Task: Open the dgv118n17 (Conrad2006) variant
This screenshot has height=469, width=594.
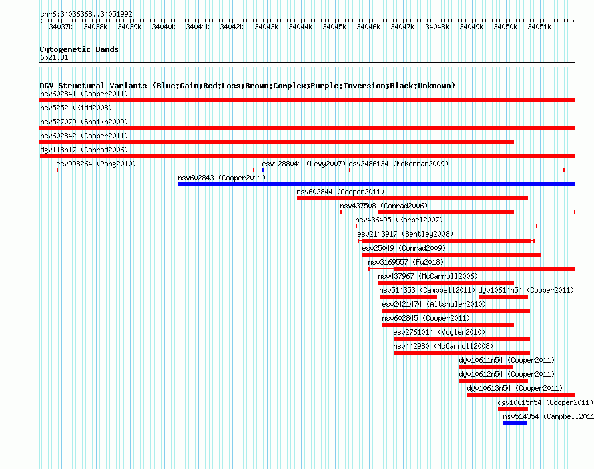Action: (84, 150)
